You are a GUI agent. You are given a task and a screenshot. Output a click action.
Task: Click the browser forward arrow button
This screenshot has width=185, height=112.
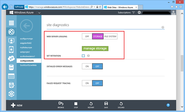(x=11, y=7)
